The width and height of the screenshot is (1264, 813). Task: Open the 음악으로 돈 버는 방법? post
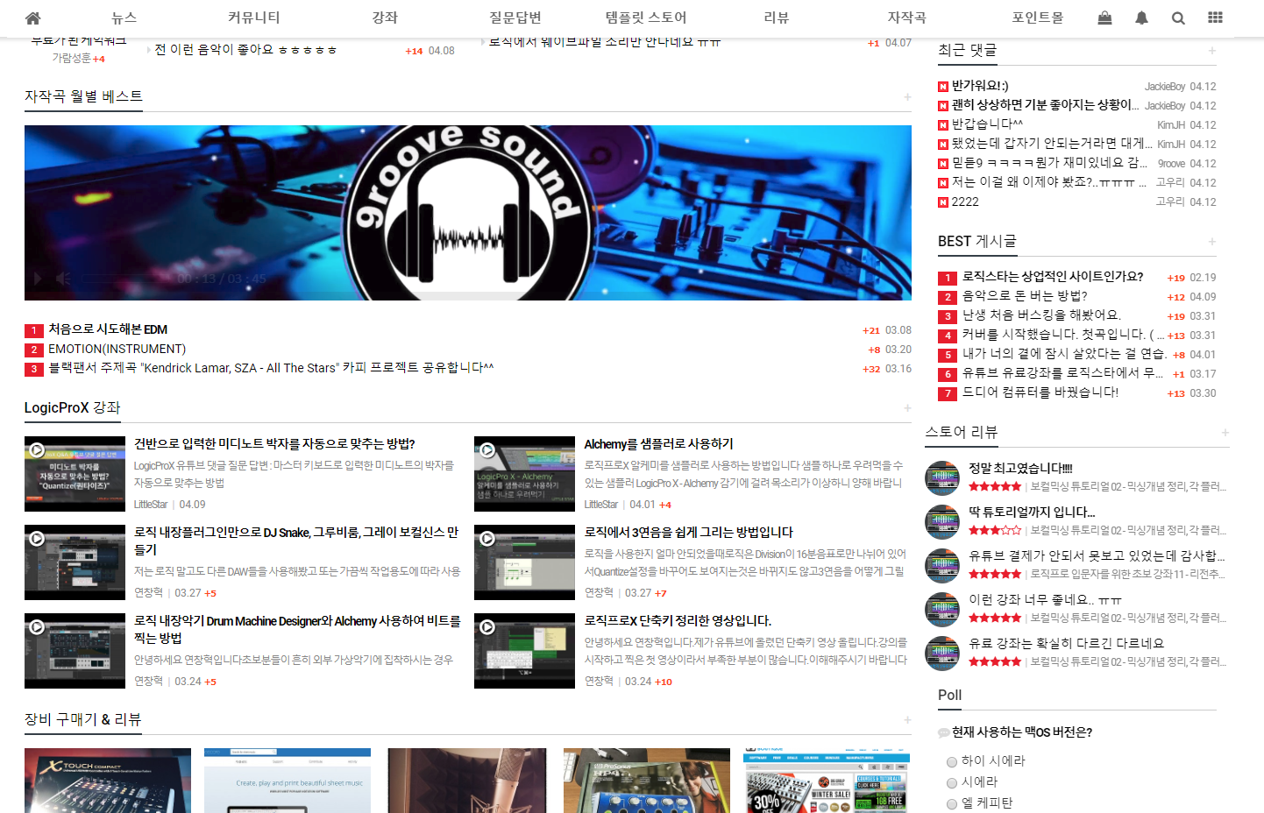(1025, 296)
